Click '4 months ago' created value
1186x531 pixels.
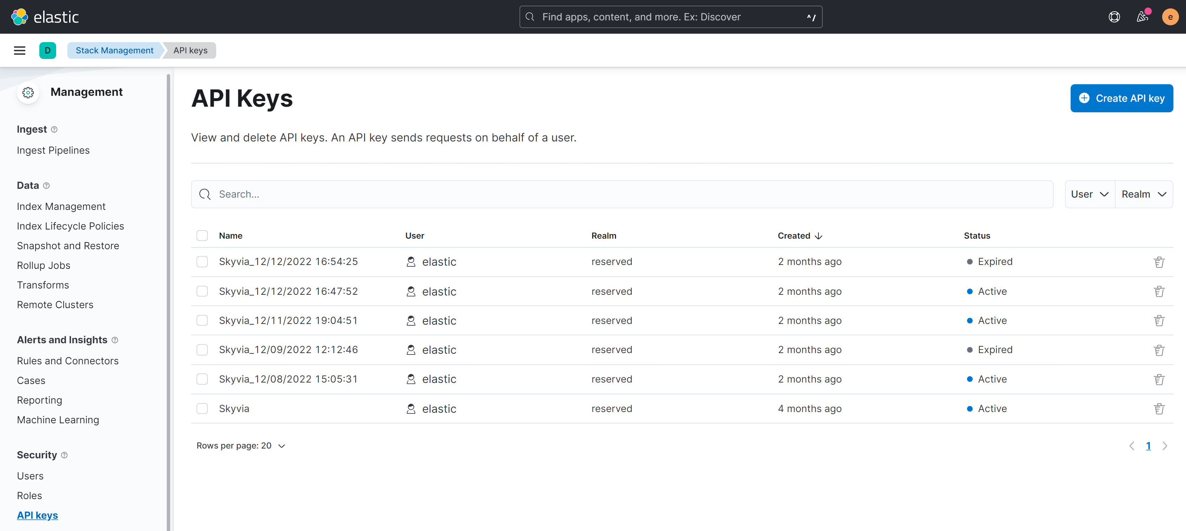click(809, 409)
